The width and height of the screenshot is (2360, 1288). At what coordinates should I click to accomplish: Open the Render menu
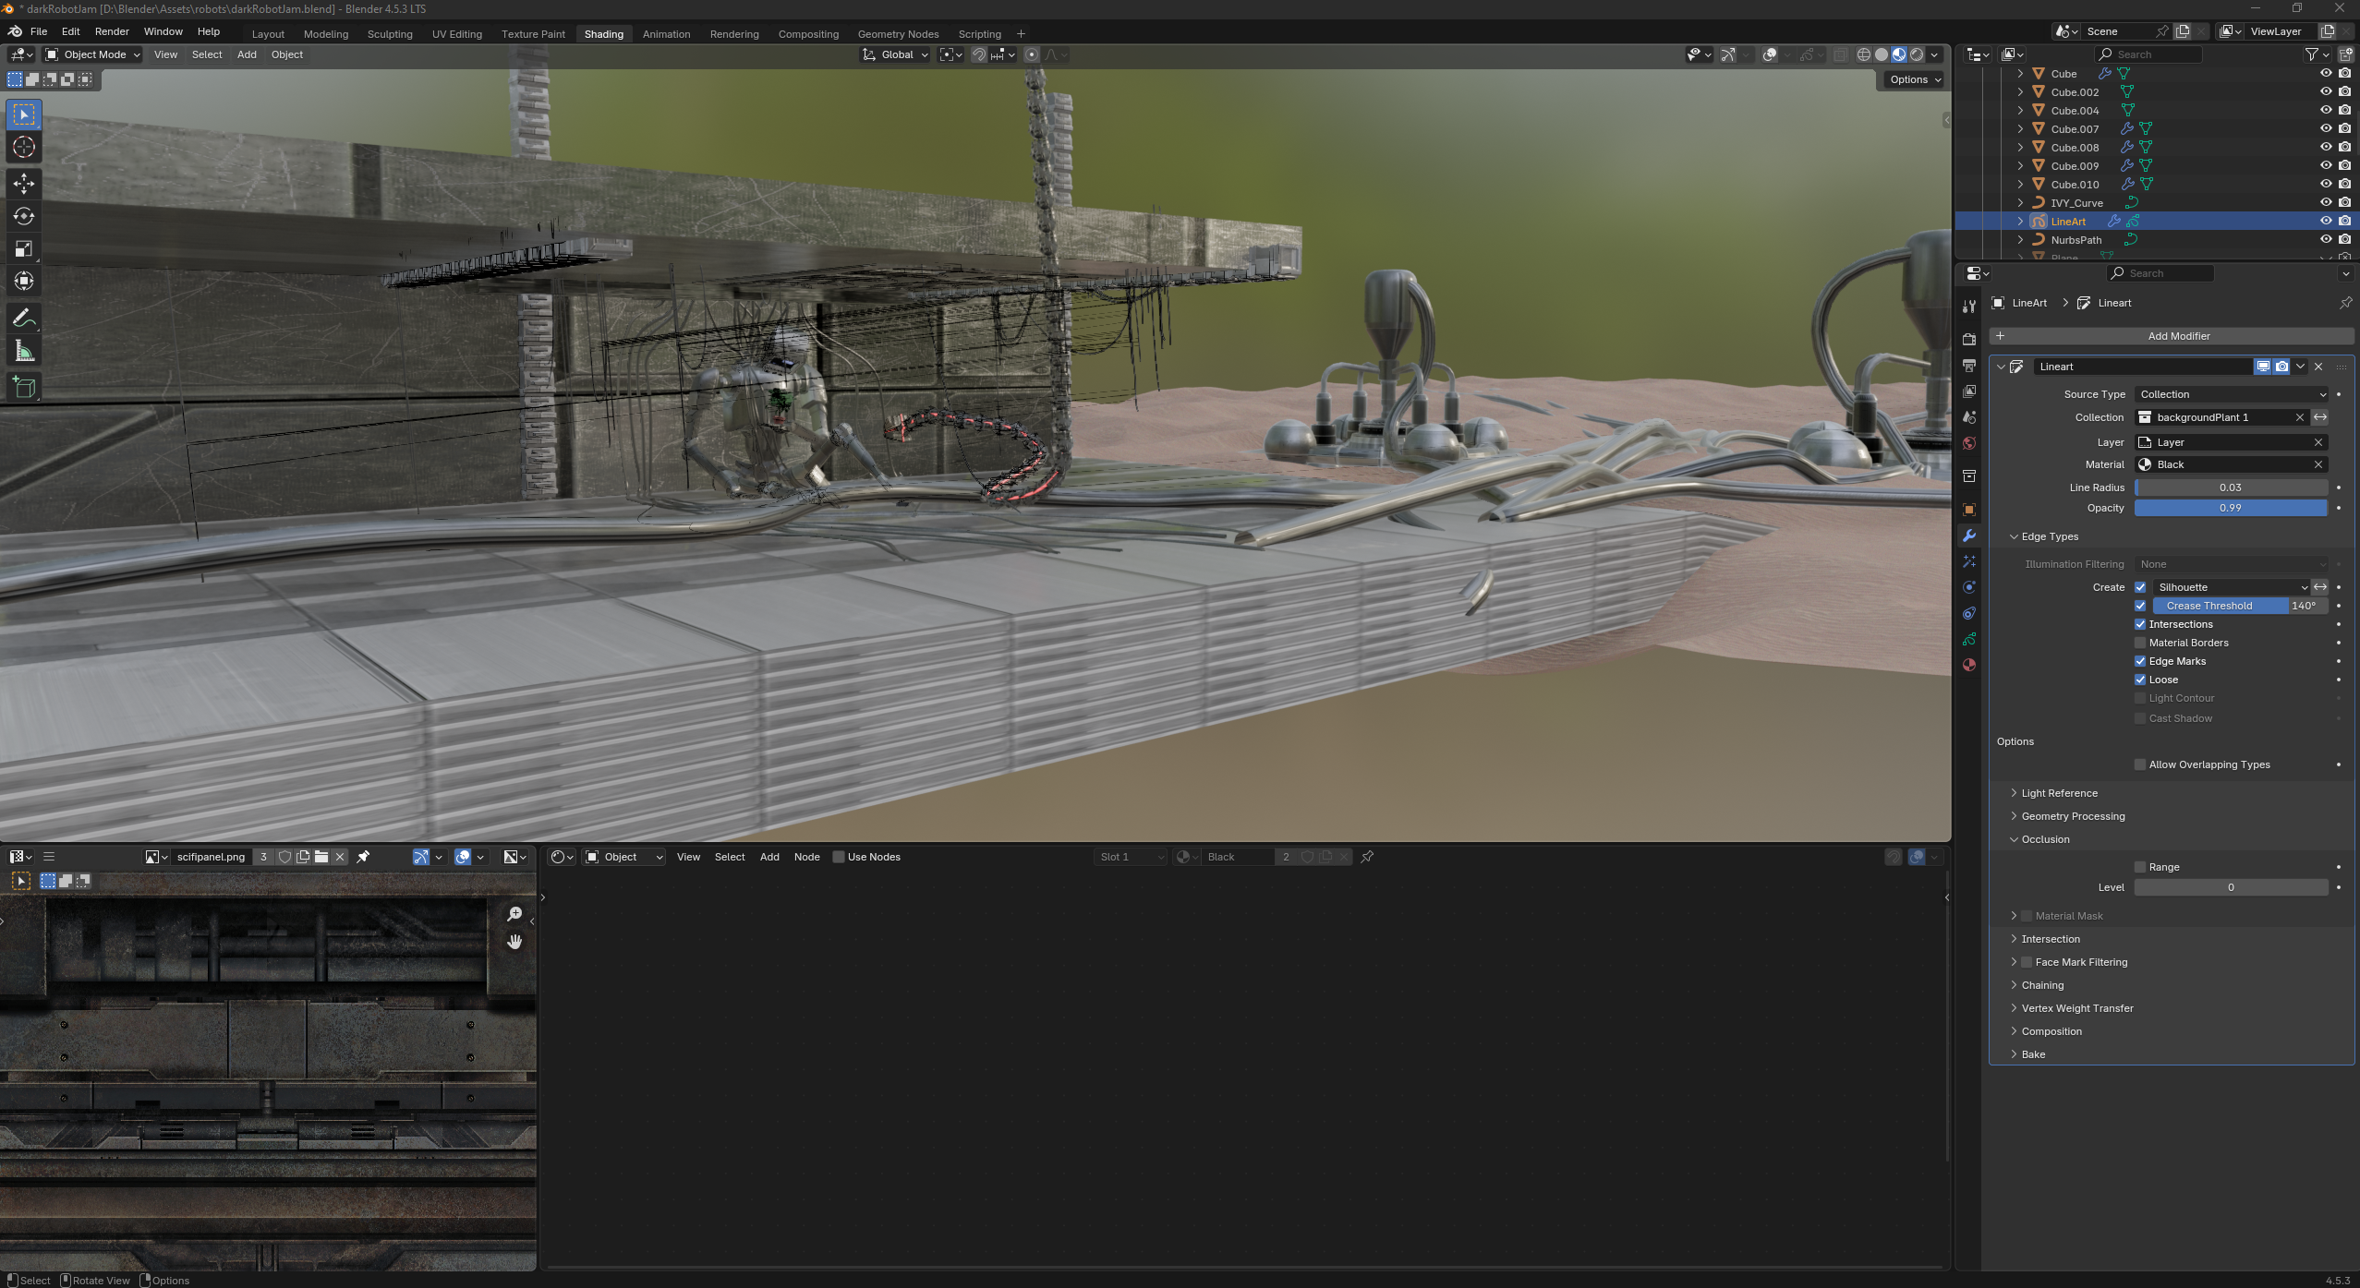click(112, 31)
